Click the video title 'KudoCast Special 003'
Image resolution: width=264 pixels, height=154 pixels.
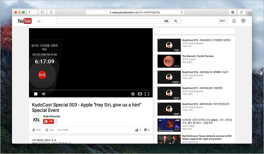click(x=87, y=108)
